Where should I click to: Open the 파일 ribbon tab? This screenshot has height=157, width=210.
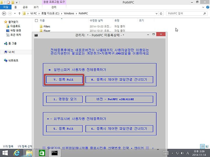point(6,7)
